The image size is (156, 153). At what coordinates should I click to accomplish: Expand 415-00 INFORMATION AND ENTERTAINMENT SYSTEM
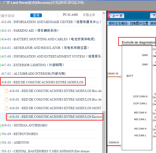(x=51, y=56)
